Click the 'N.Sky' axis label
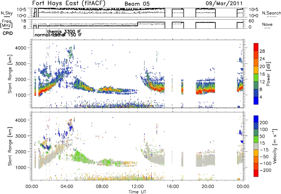This screenshot has height=194, width=281. (x=7, y=13)
